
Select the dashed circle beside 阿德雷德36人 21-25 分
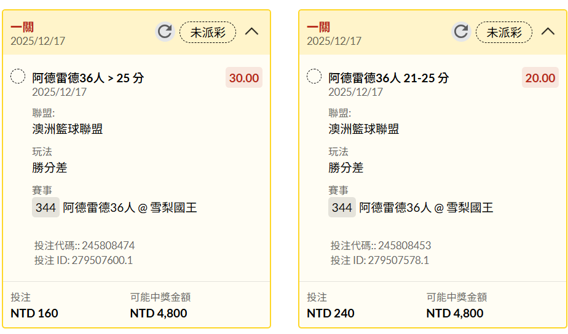coord(314,77)
